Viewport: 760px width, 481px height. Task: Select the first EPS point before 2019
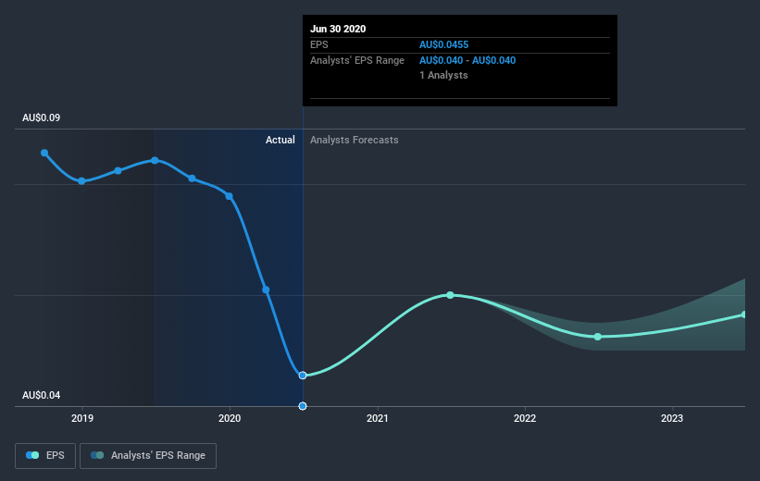tap(44, 153)
